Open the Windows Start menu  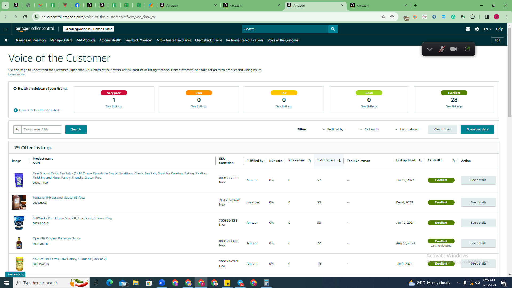pyautogui.click(x=6, y=283)
